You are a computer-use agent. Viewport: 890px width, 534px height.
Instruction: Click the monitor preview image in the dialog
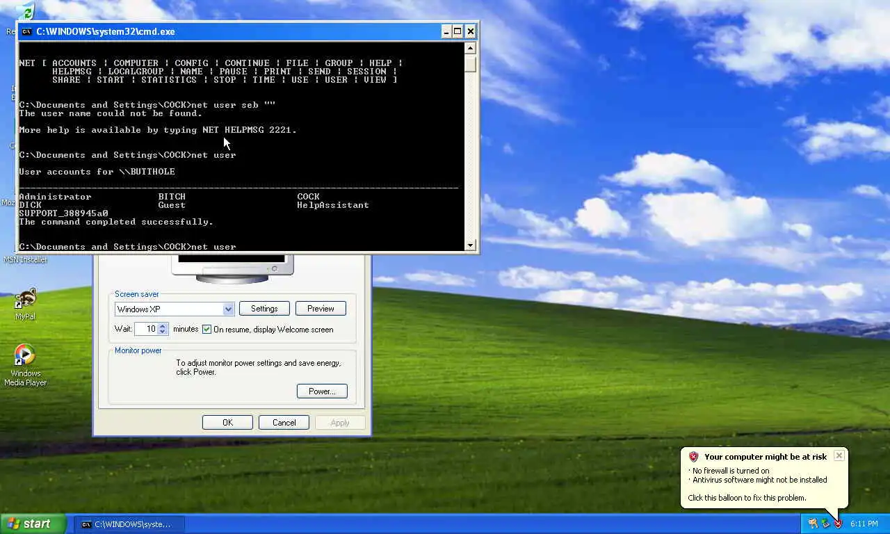(x=232, y=268)
